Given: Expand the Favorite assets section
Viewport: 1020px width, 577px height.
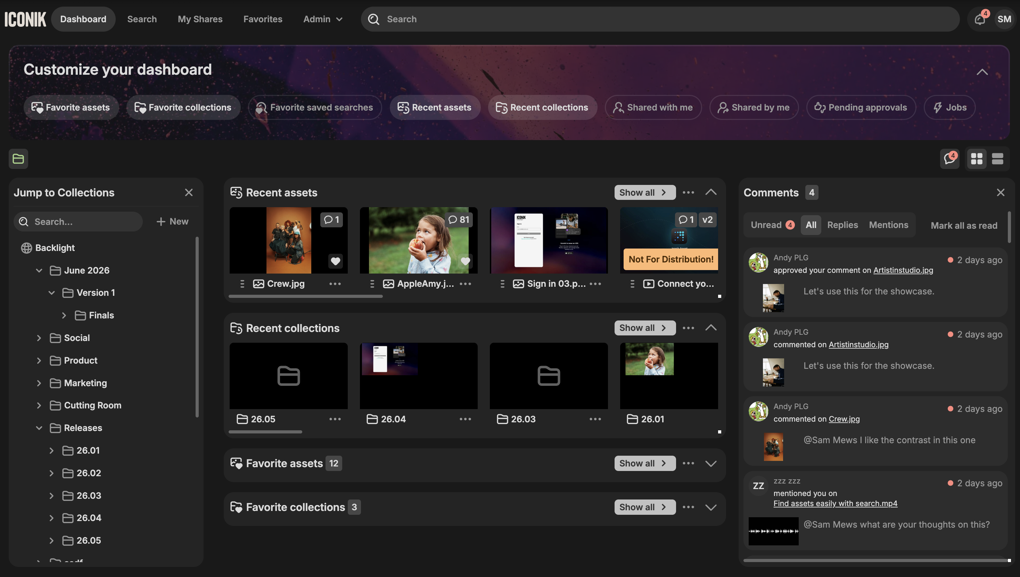Looking at the screenshot, I should [x=711, y=464].
